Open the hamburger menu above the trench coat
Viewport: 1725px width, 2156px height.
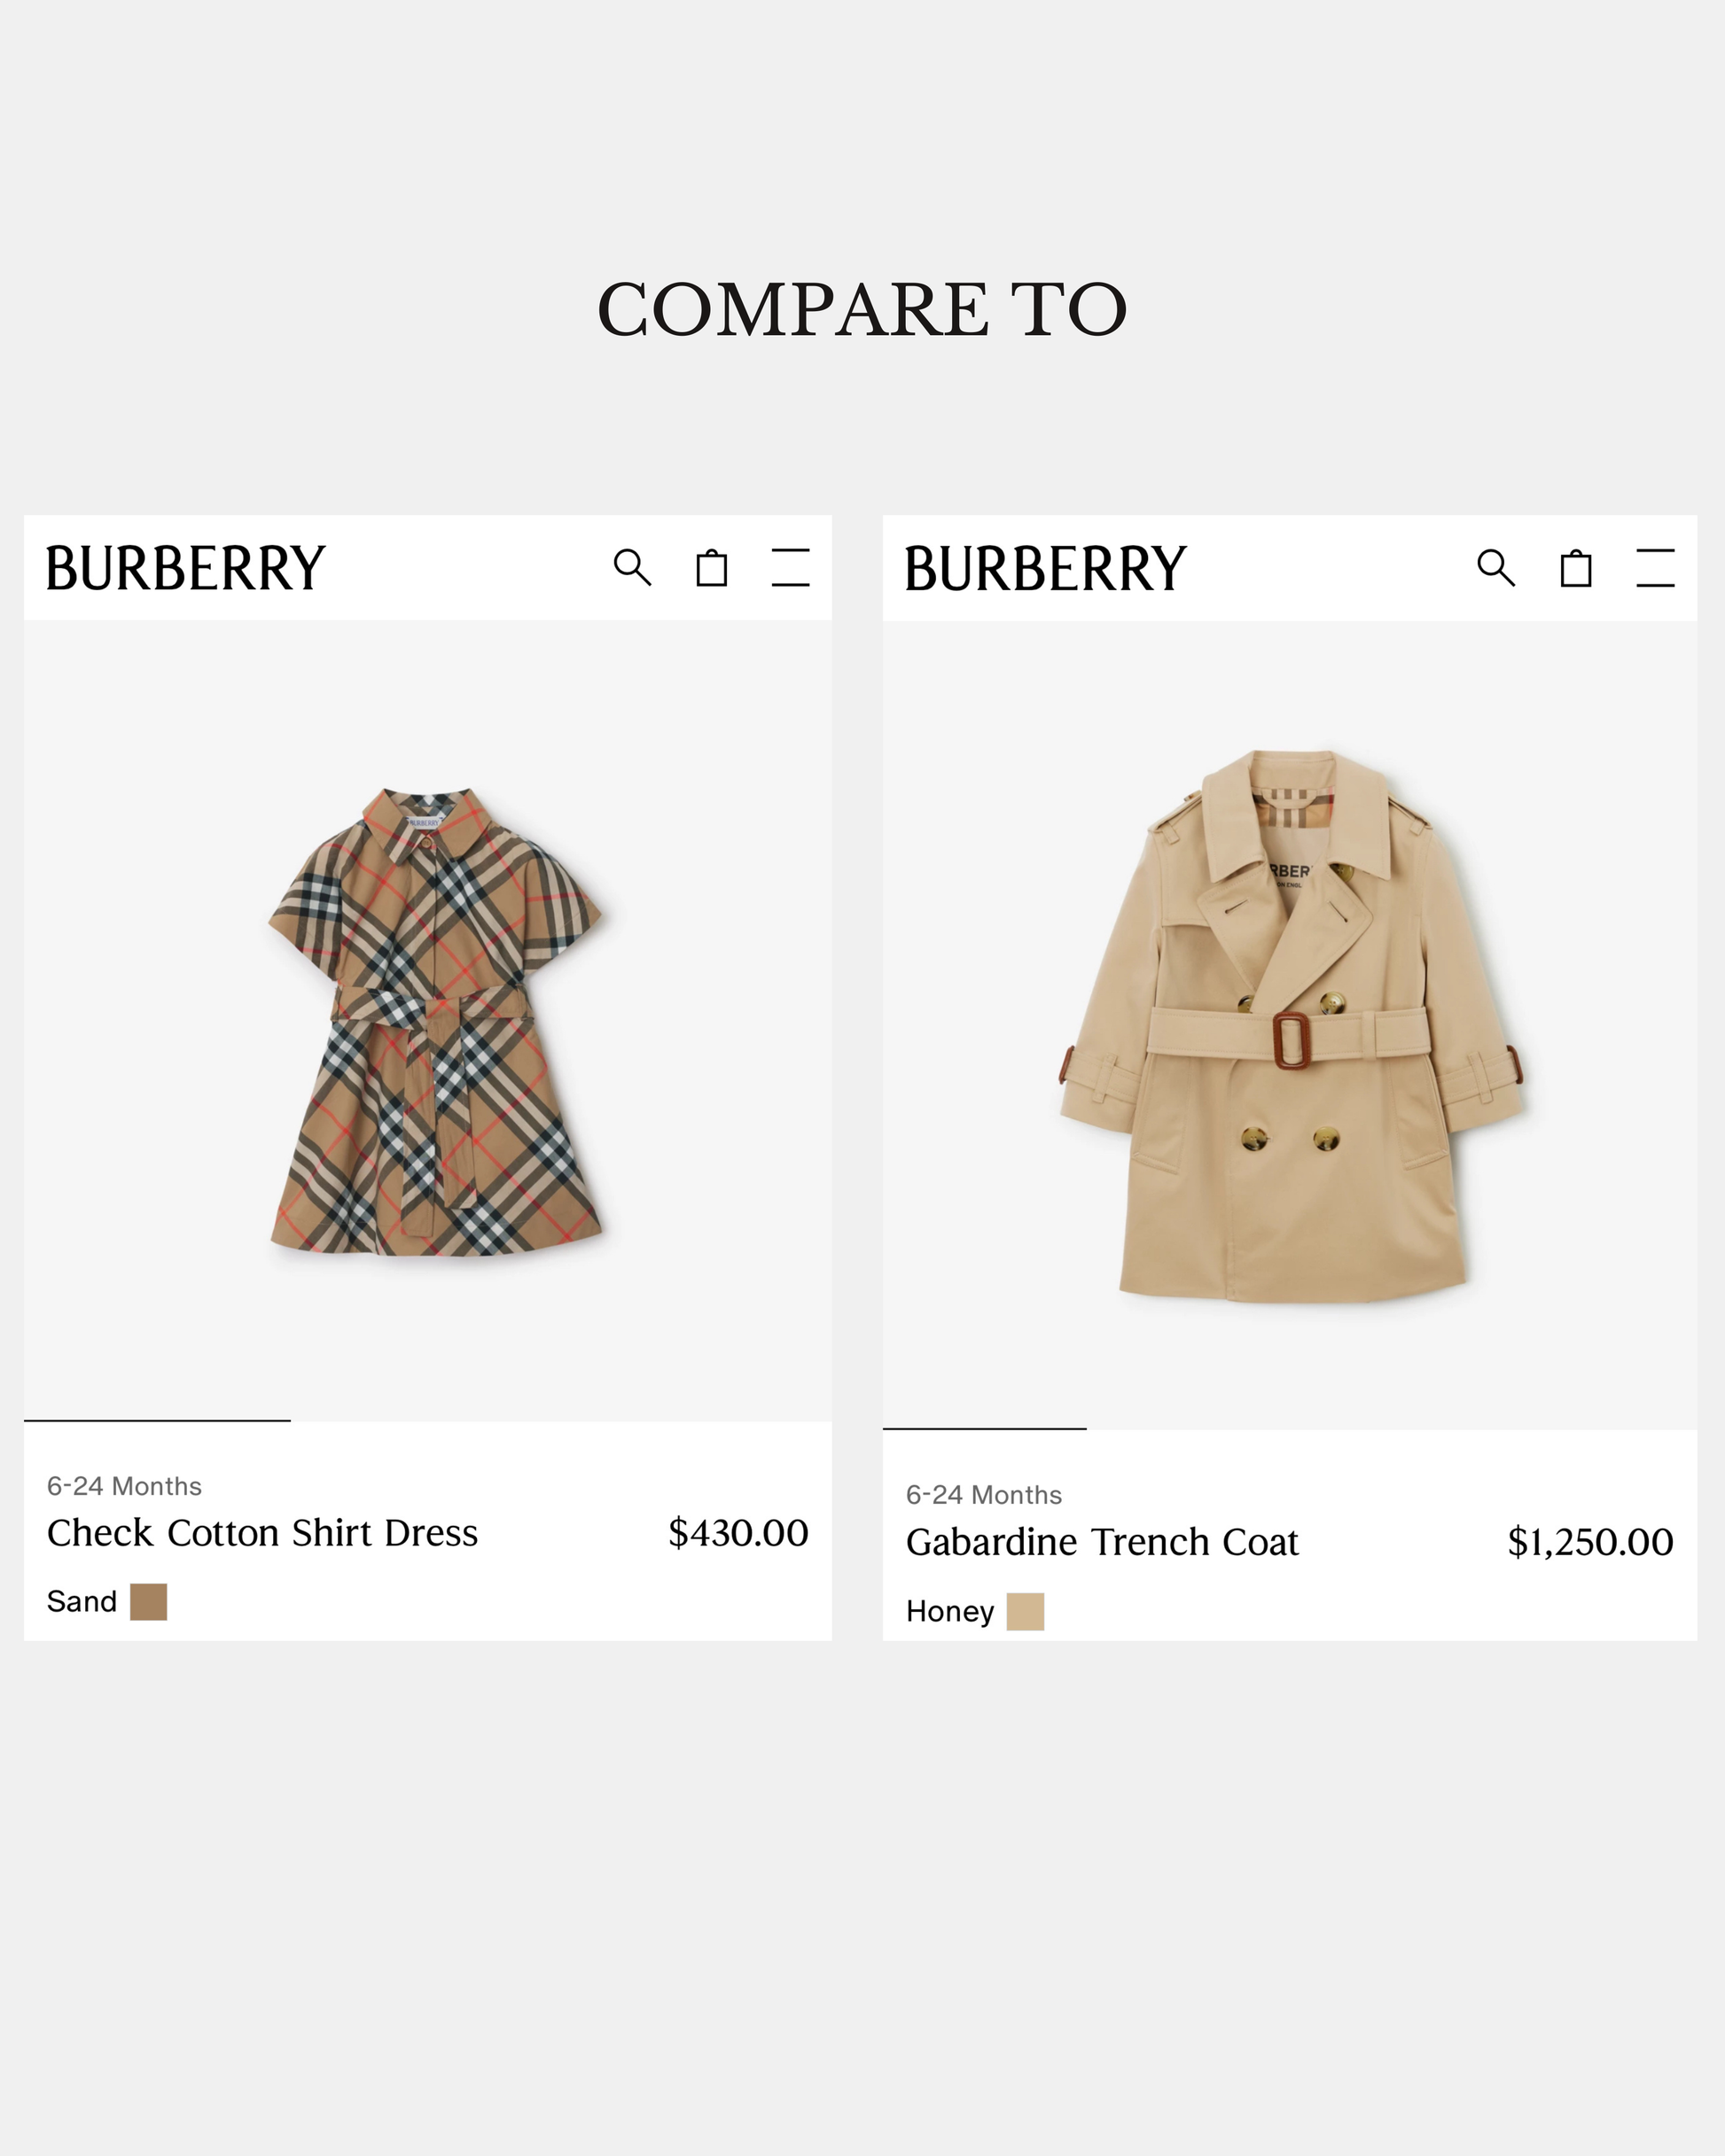[1655, 567]
